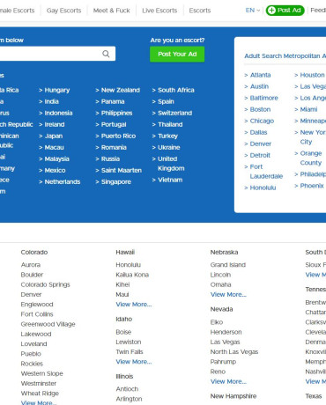Open Detroit in metropolitan areas panel
Viewport: 326px width, 405px height.
coord(260,155)
